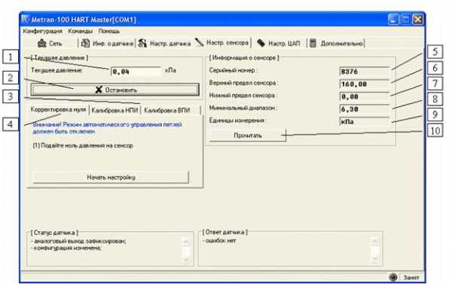Click 'Подайте ноль давления на сенсор' instruction
The width and height of the screenshot is (452, 284).
pyautogui.click(x=83, y=145)
